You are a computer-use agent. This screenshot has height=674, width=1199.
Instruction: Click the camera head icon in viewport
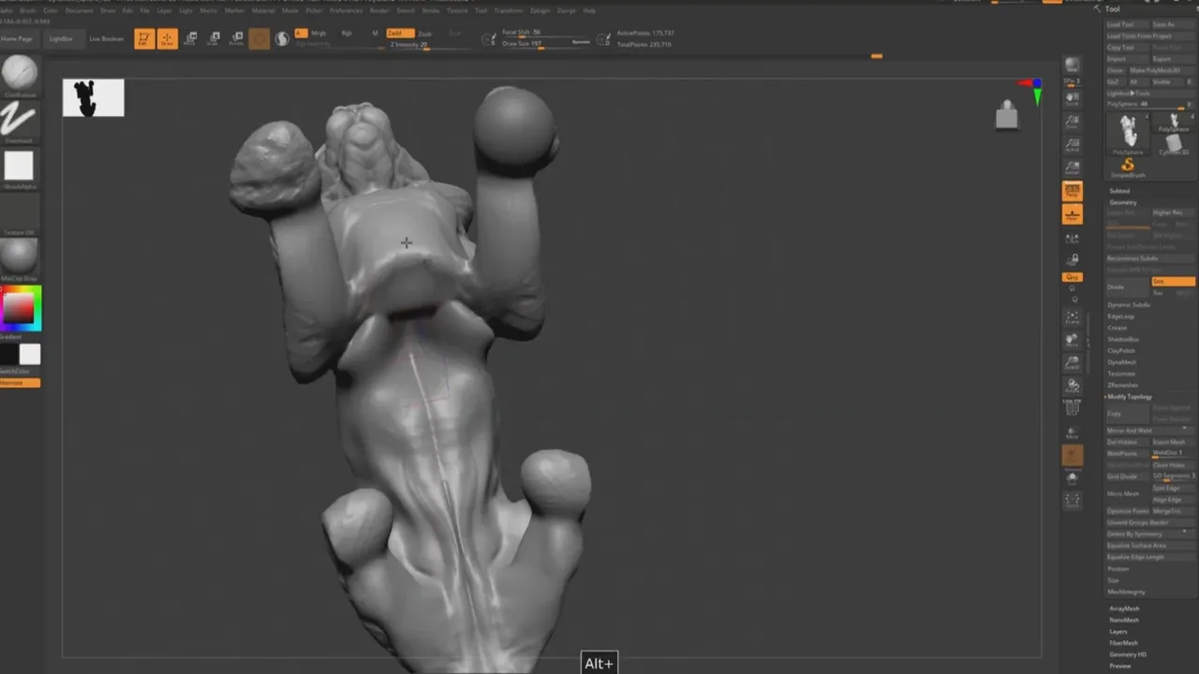point(1007,114)
